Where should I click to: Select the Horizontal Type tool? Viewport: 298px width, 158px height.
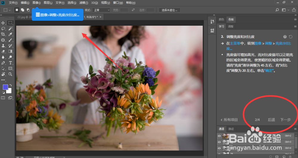[10, 63]
